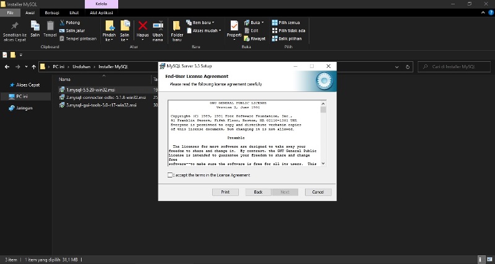
Task: Click Ubah nama rename icon
Action: click(x=158, y=25)
